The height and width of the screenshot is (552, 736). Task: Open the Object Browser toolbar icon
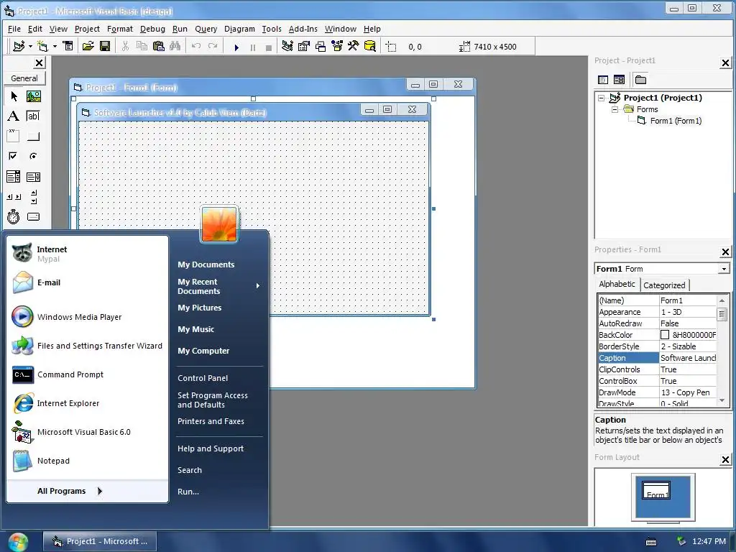pyautogui.click(x=337, y=47)
